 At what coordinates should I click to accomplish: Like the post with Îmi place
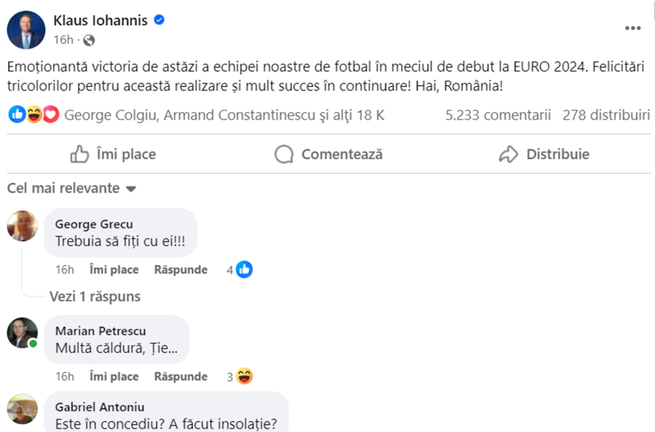(x=113, y=155)
